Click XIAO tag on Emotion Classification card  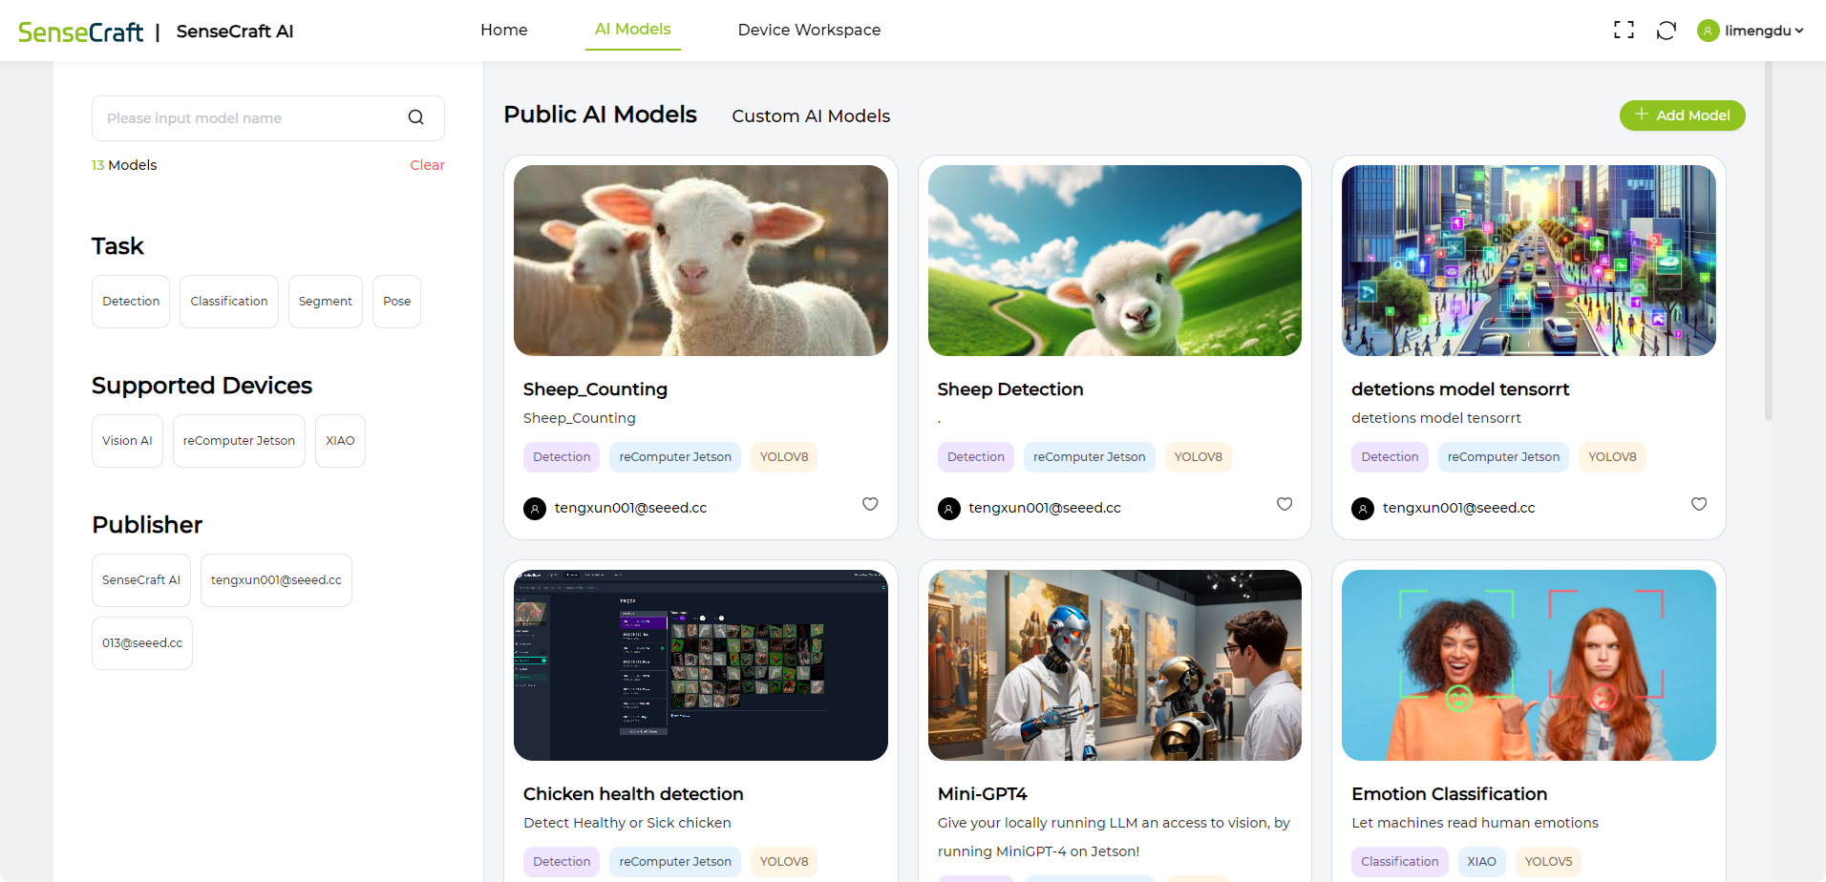1481,862
